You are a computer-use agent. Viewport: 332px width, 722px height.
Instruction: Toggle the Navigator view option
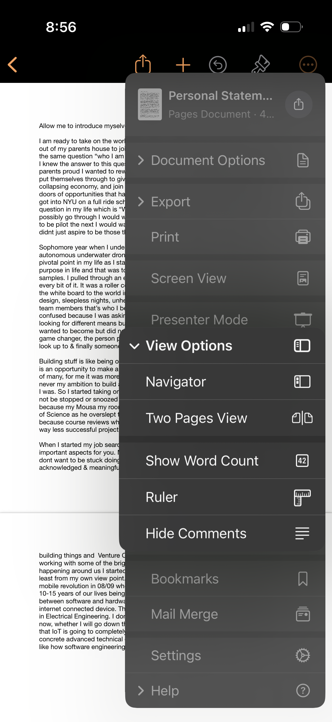tap(222, 382)
